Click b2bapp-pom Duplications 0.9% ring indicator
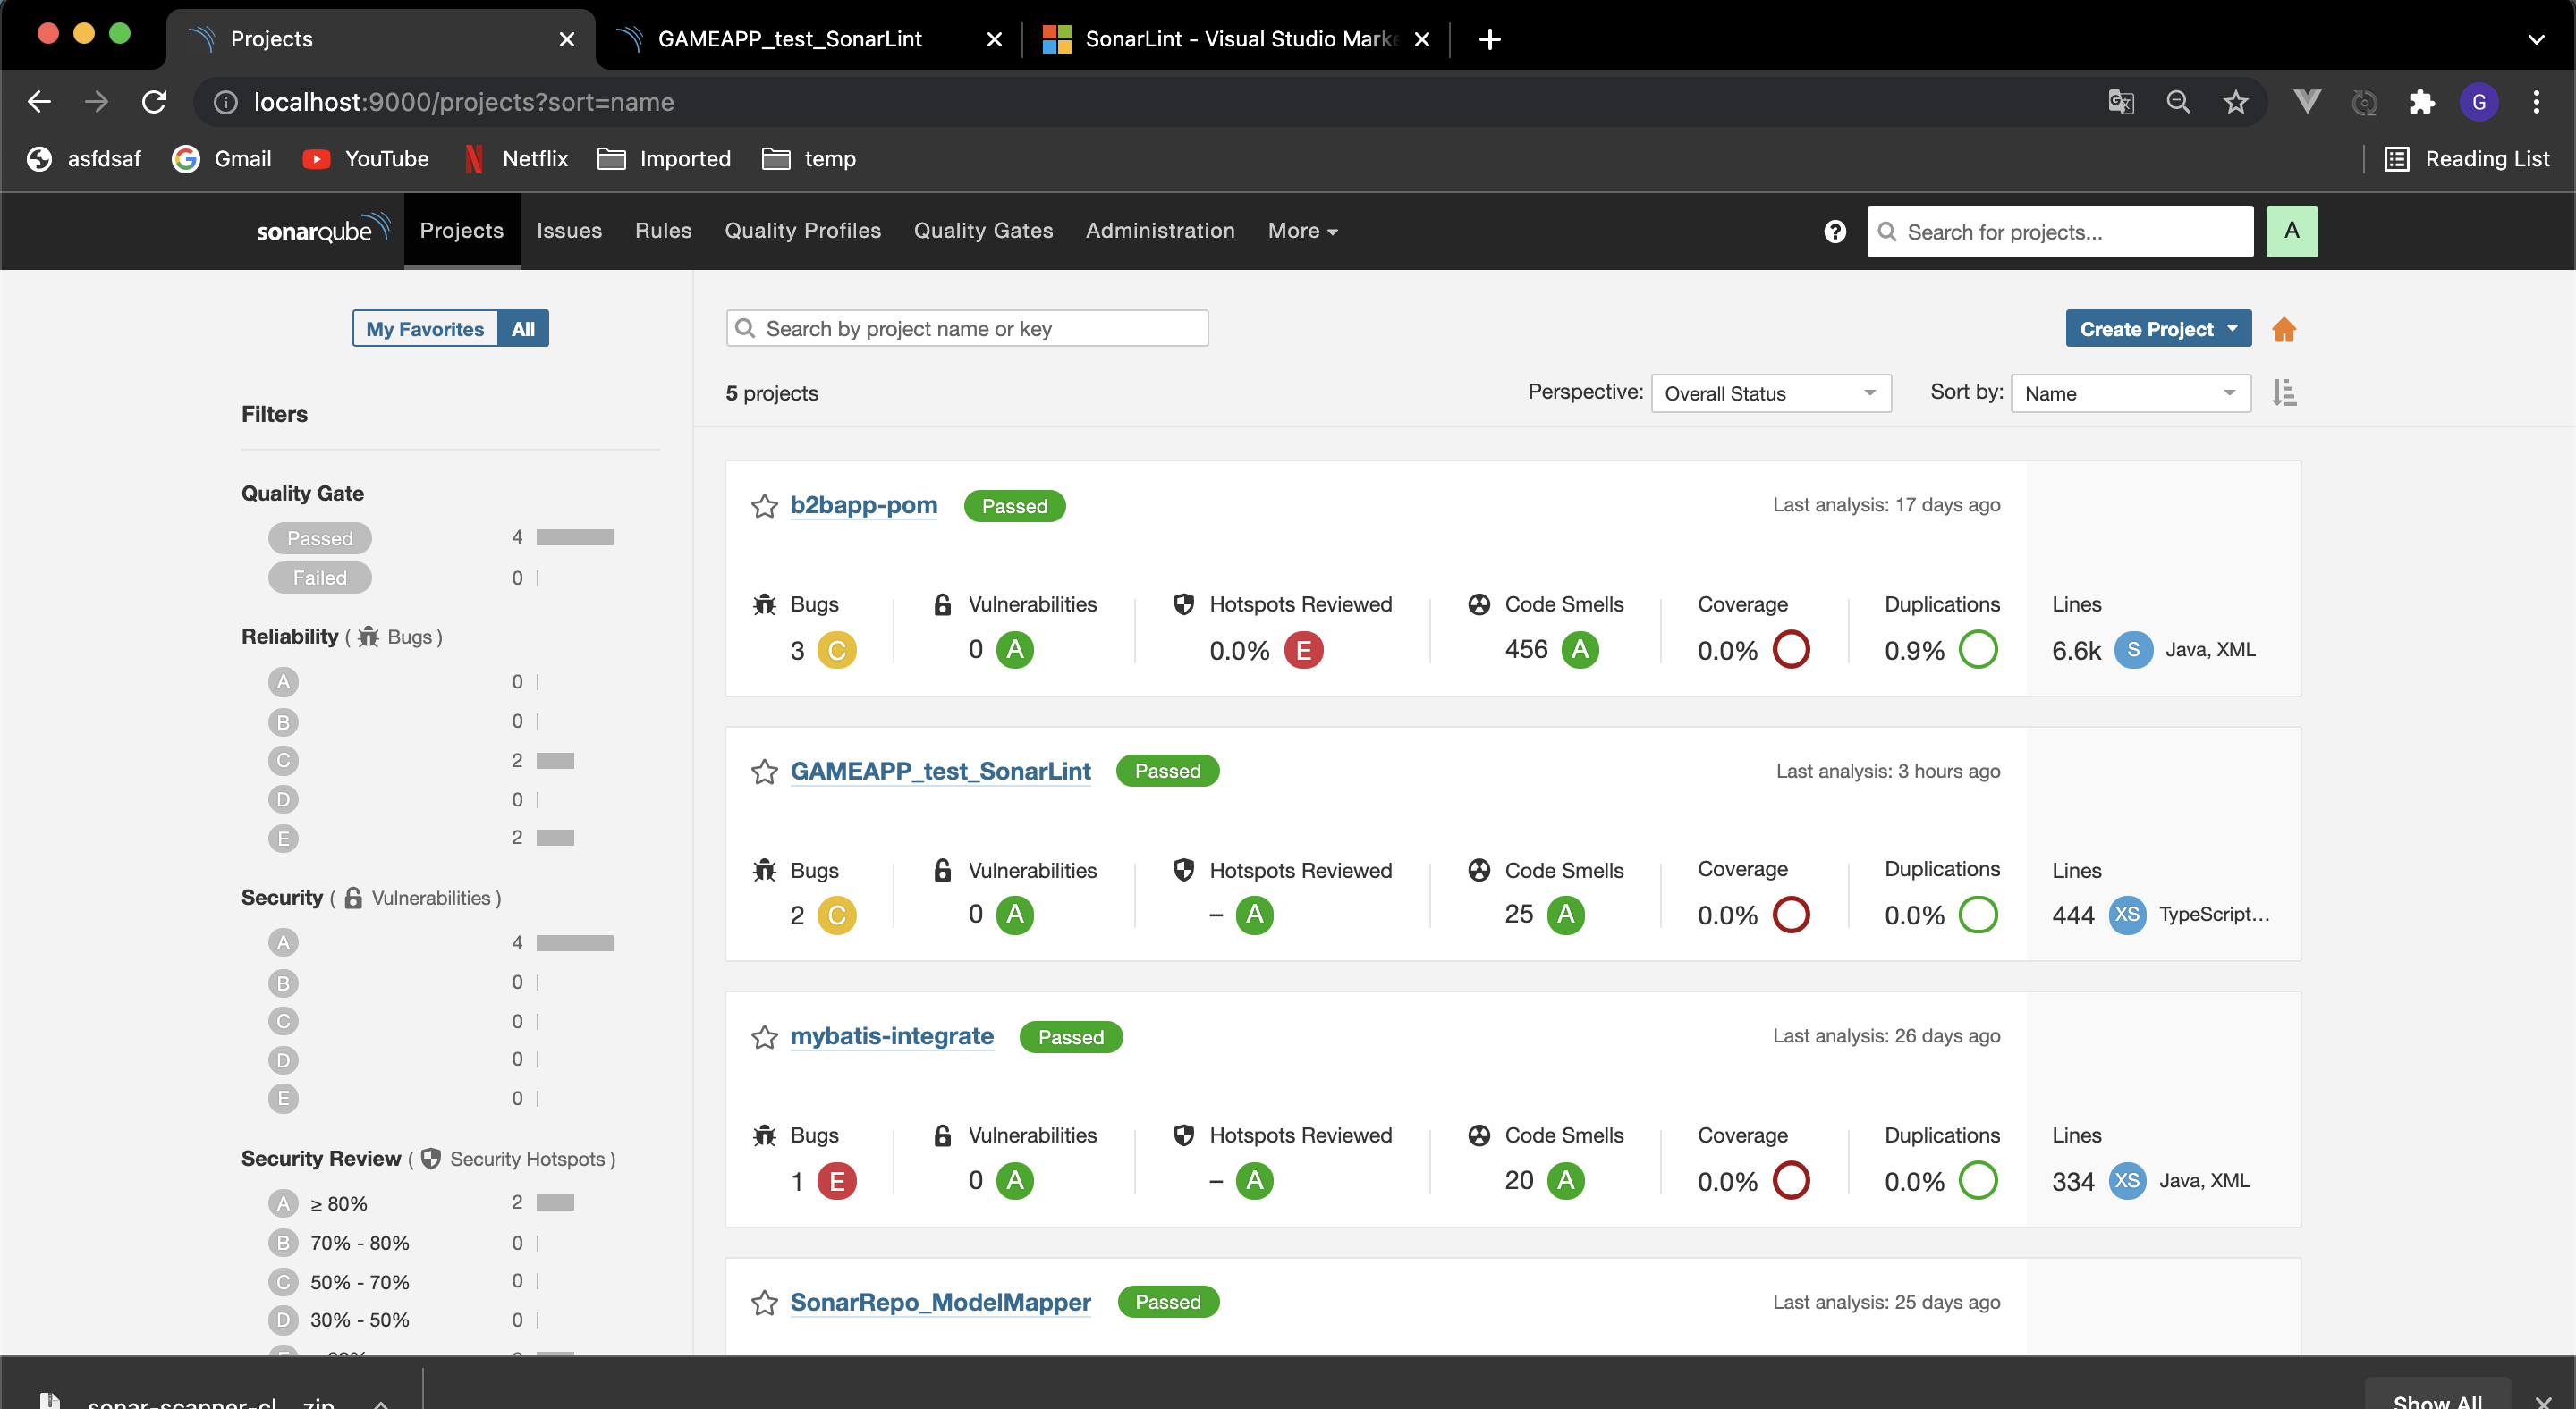 (1978, 650)
